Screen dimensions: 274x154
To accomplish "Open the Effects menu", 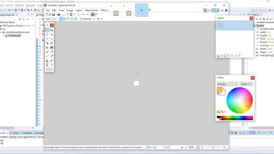I will point(104,10).
